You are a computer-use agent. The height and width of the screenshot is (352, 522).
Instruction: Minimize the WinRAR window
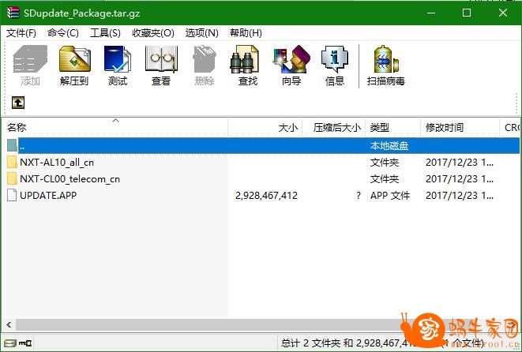click(431, 13)
